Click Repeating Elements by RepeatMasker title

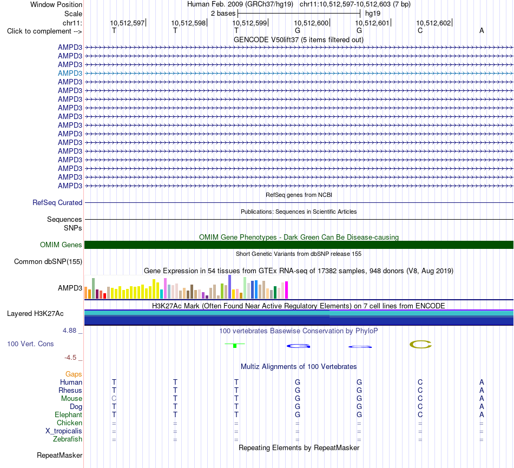pos(299,447)
